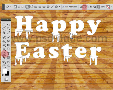Select the Healing Brush tool

4,37
